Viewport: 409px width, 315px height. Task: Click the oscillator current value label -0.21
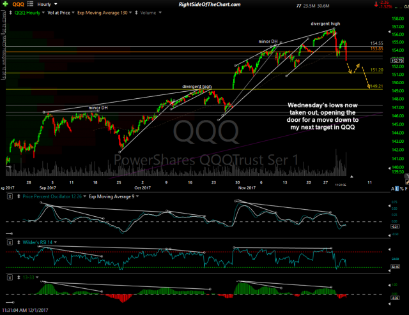[x=395, y=226]
